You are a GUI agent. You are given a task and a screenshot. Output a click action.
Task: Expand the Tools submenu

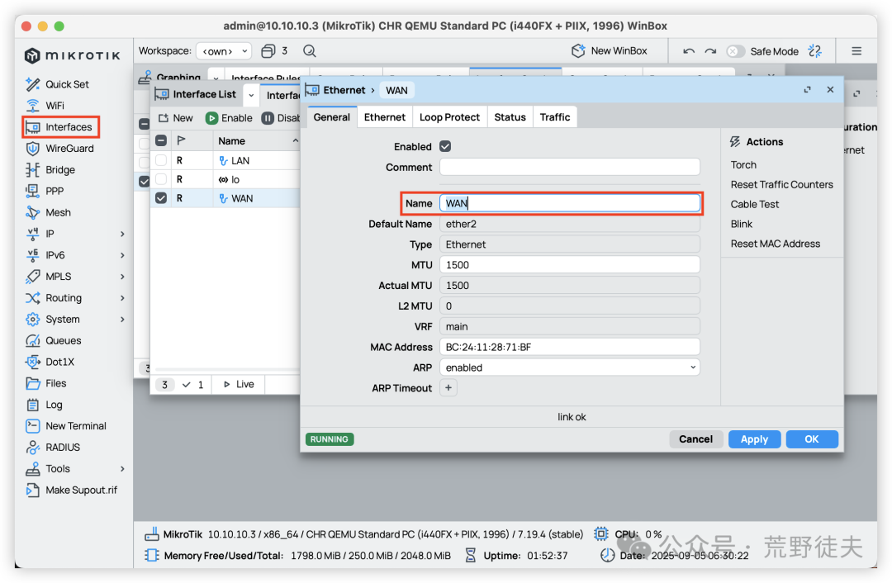point(122,469)
